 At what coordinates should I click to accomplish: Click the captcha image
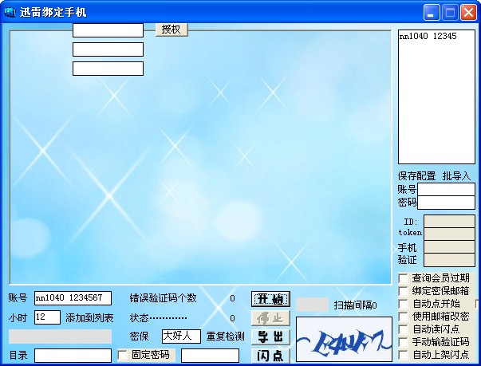point(344,339)
